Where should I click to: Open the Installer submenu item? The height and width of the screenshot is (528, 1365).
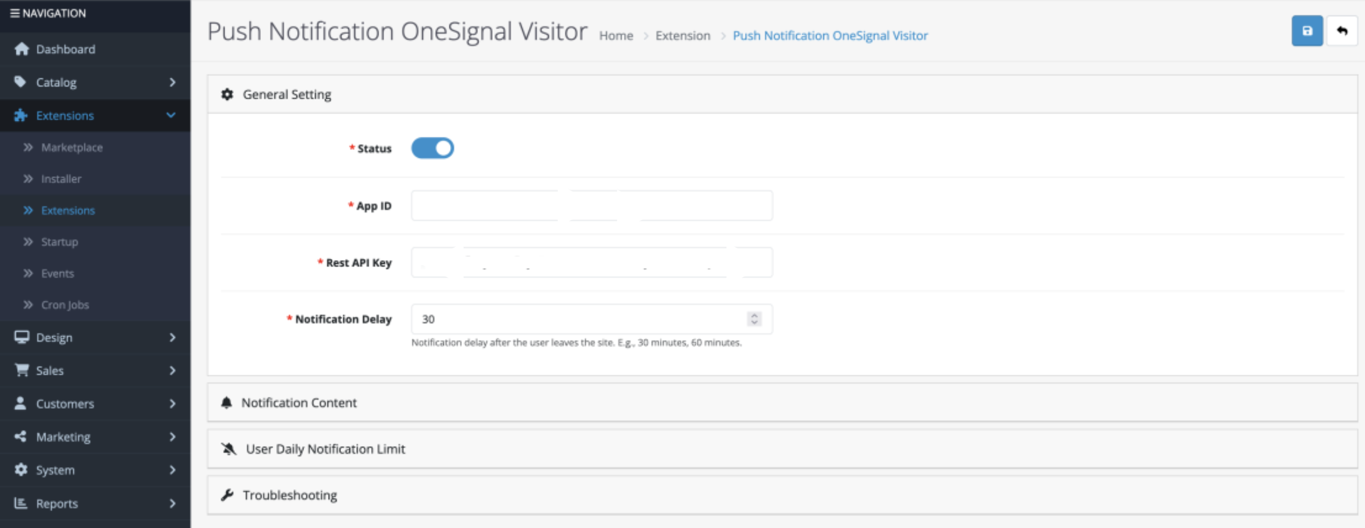coord(61,179)
